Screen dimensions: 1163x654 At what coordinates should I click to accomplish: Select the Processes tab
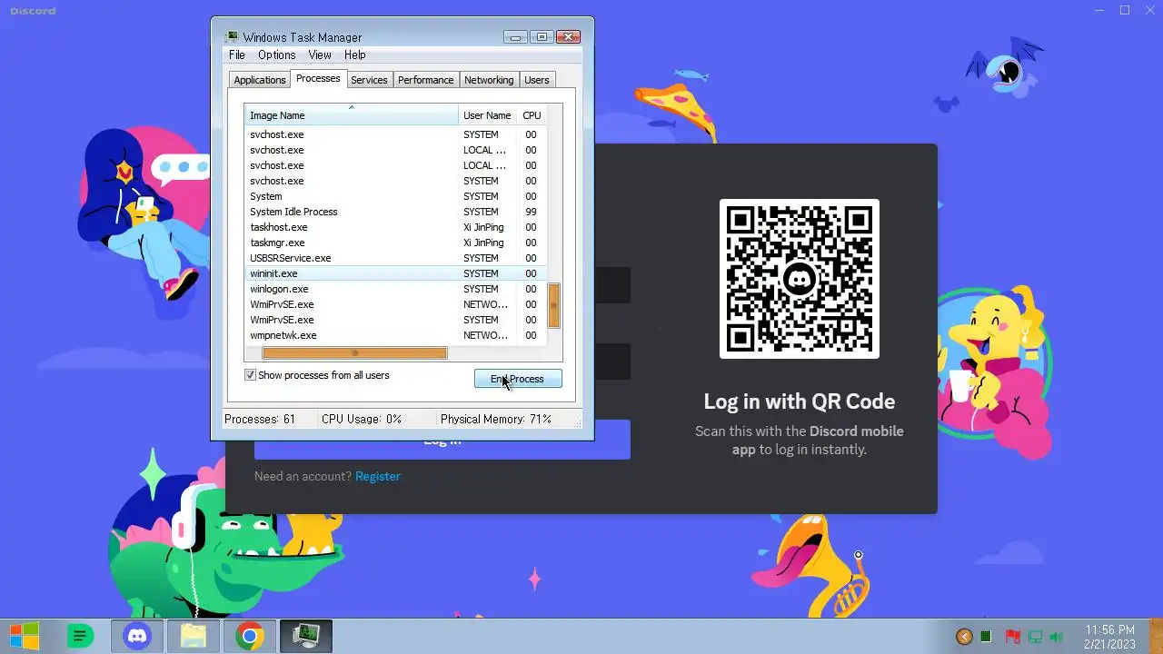(x=318, y=79)
